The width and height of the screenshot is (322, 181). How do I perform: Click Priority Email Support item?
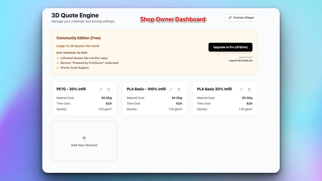[74, 68]
